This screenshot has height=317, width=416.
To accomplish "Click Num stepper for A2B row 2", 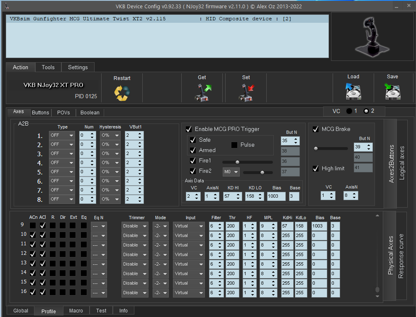I will point(87,145).
